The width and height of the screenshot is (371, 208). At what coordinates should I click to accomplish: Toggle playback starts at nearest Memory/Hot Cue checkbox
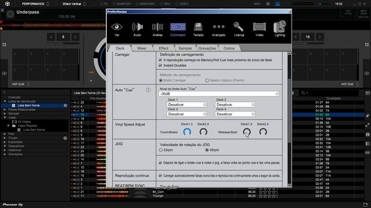pyautogui.click(x=160, y=60)
